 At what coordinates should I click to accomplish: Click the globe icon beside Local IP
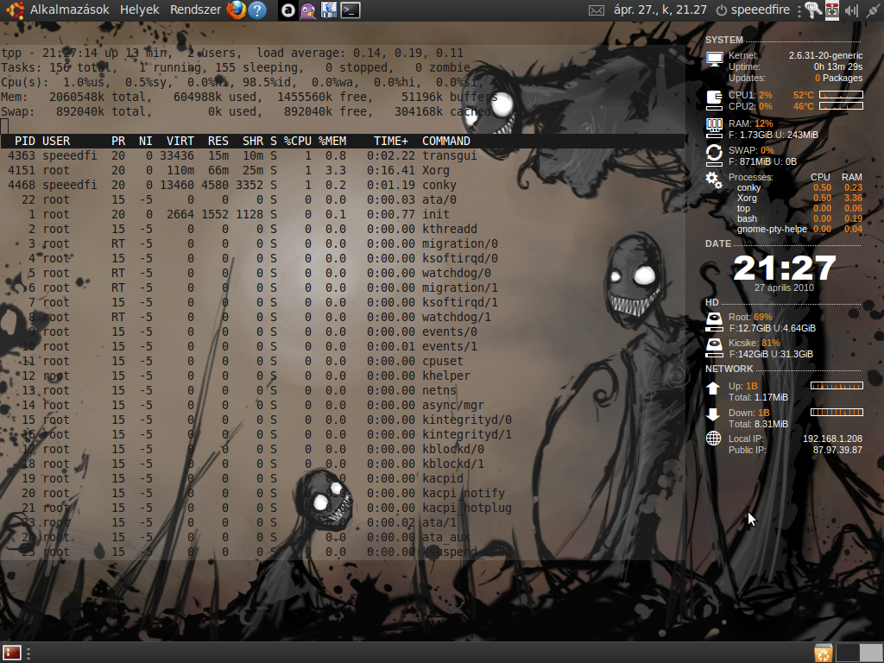pos(714,438)
